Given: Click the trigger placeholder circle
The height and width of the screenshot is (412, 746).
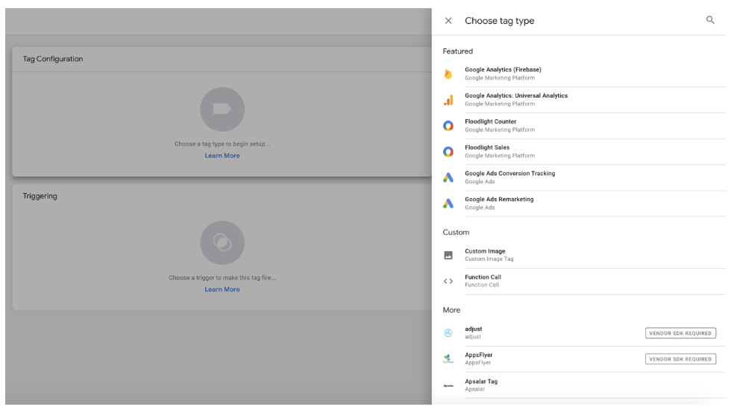Looking at the screenshot, I should pos(222,243).
